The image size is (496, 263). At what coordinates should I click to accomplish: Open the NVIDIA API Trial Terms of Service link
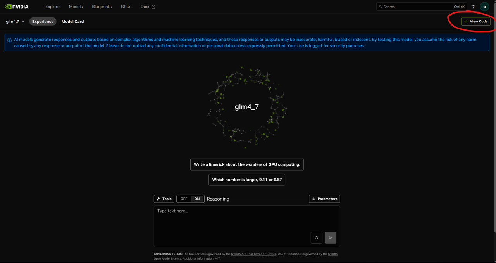click(x=254, y=254)
